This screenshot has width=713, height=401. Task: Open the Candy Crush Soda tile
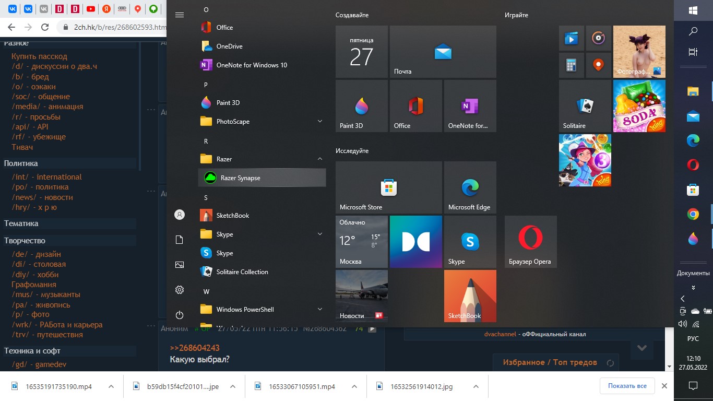tap(639, 106)
